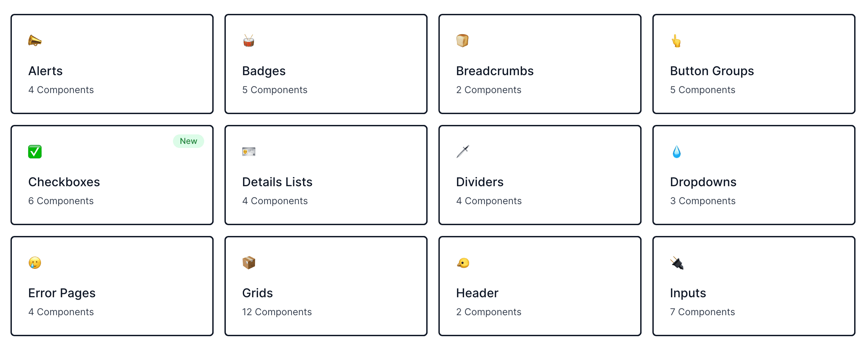The width and height of the screenshot is (866, 346).
Task: Select the Button Groups heading
Action: click(x=712, y=71)
